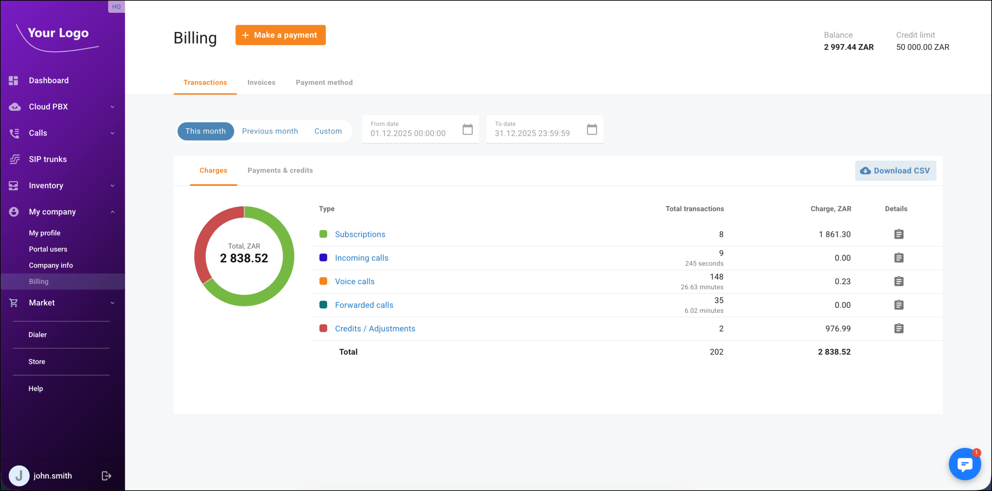This screenshot has width=992, height=491.
Task: Switch period to Previous month
Action: (x=270, y=131)
